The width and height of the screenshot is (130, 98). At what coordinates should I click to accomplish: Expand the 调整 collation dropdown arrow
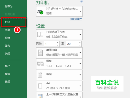[80, 64]
